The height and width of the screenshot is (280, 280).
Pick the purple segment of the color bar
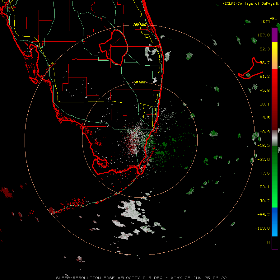275,35
